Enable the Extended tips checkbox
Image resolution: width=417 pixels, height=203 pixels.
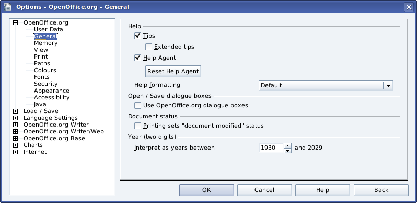tap(148, 47)
